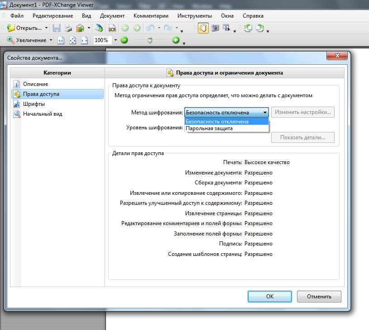This screenshot has height=330, width=369.
Task: Rotate page clockwise
Action: (x=260, y=28)
